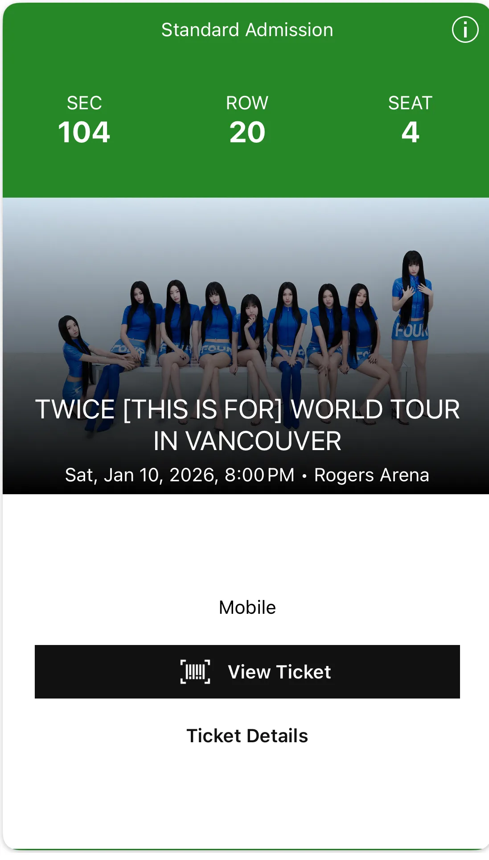Select the Sat, Jan 10, 2026 date text
This screenshot has width=489, height=860.
click(x=142, y=475)
